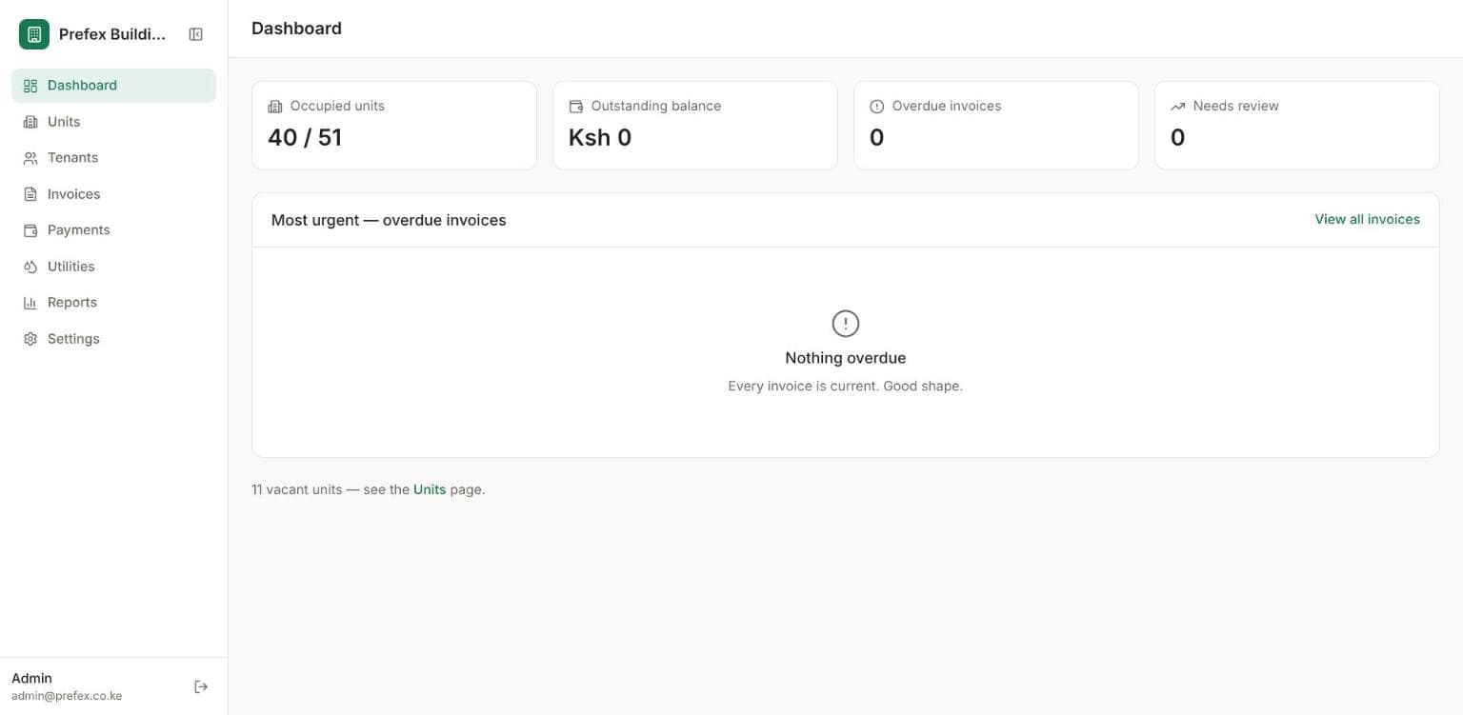Open the Payments page

tap(113, 230)
